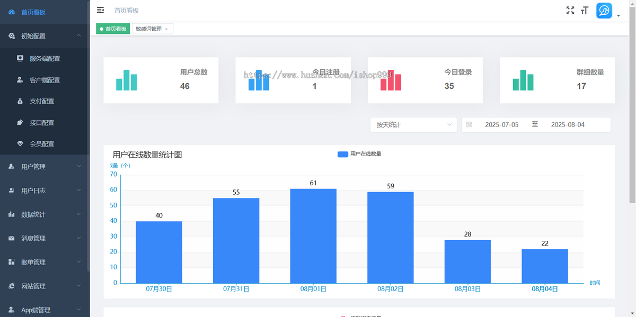Click the blue avatar logo icon

[x=604, y=11]
